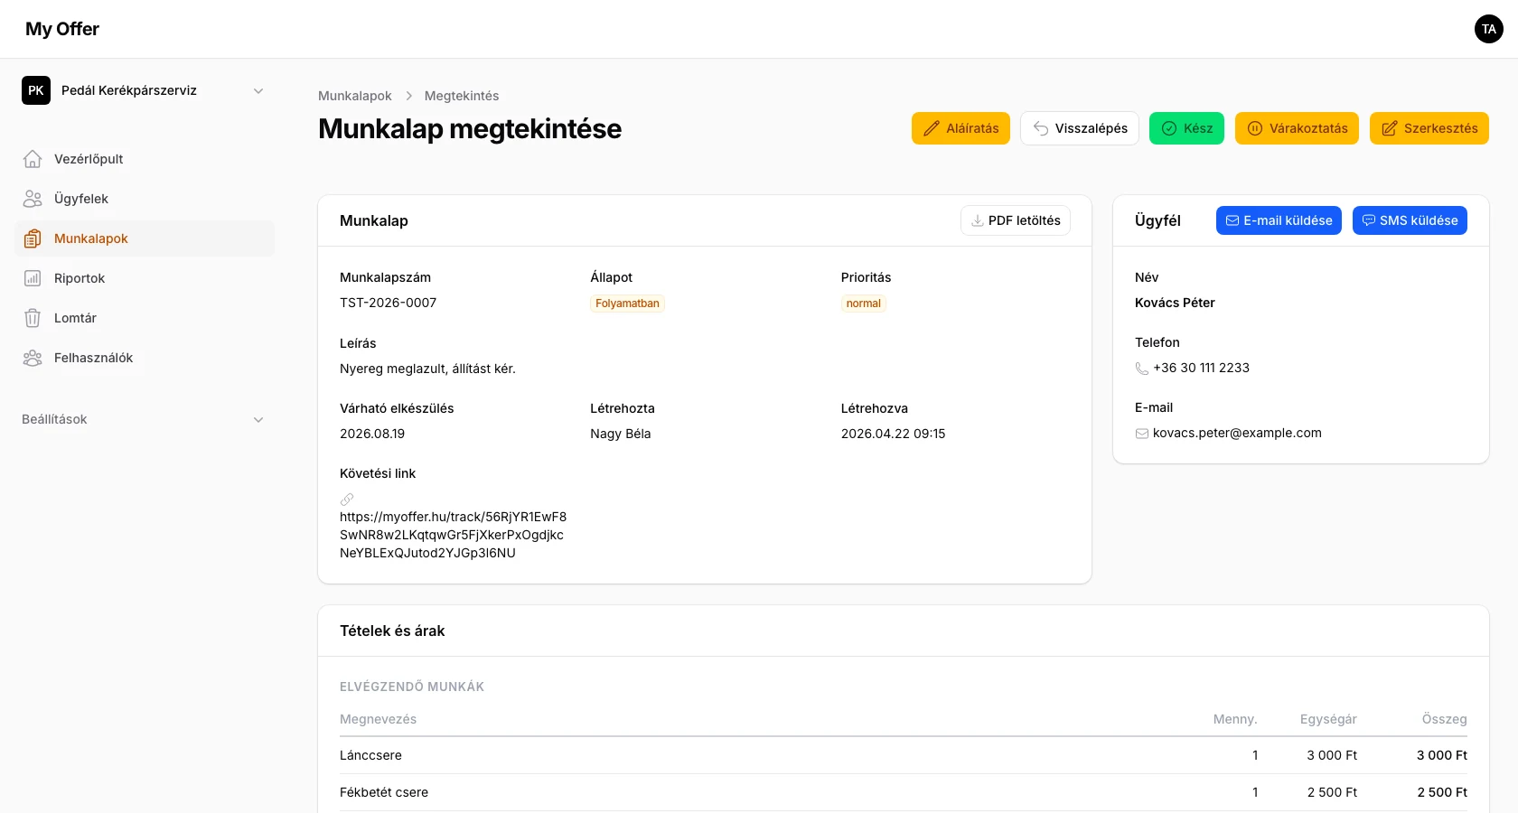Viewport: 1518px width, 813px height.
Task: Click the normal priority badge
Action: coord(863,304)
